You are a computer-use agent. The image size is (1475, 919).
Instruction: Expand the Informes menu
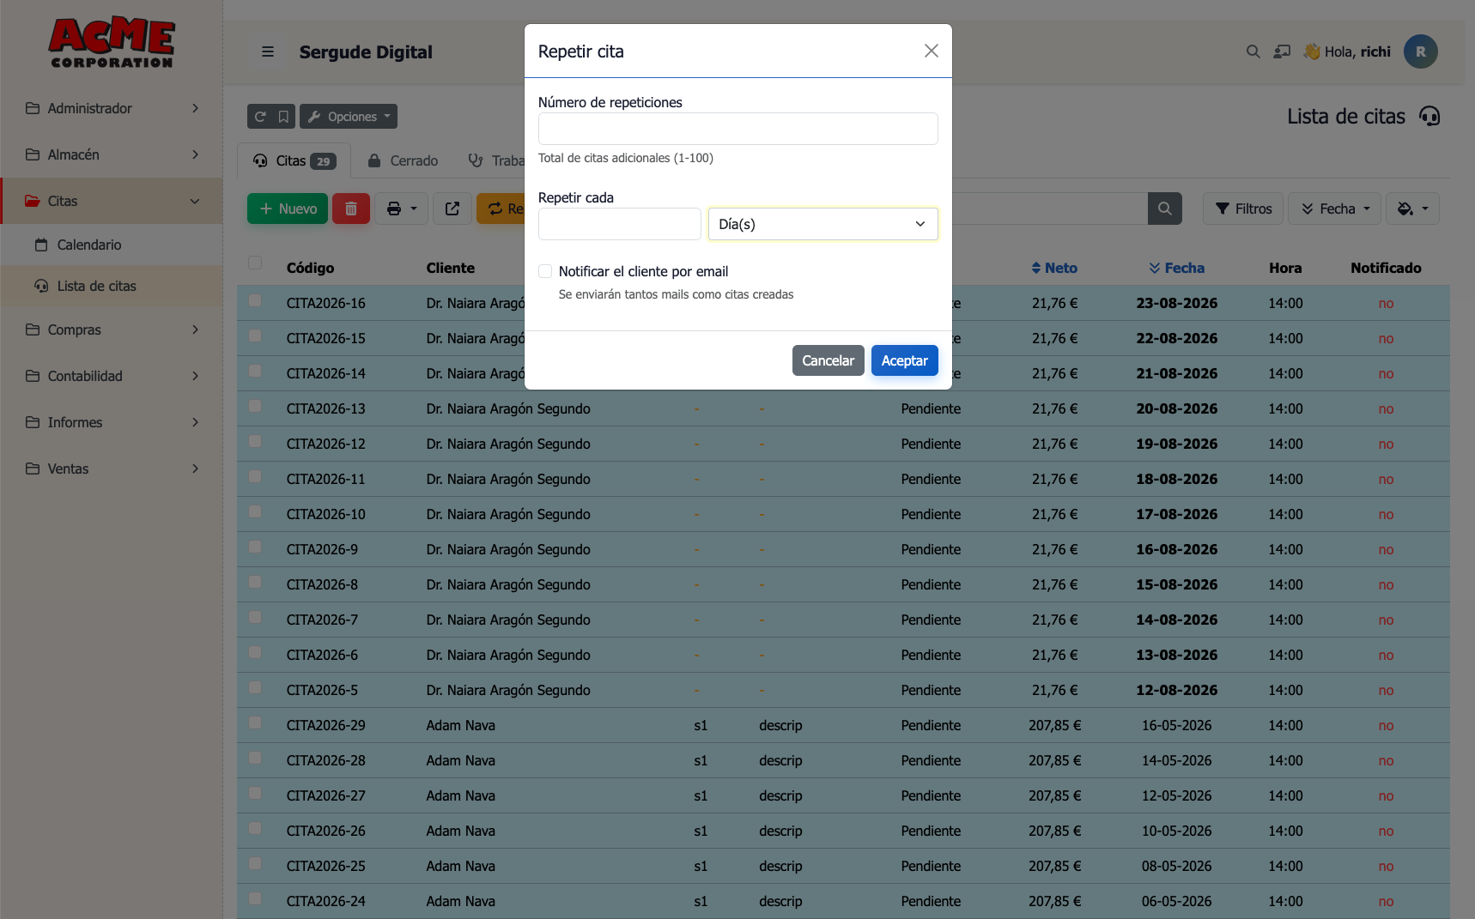[112, 422]
